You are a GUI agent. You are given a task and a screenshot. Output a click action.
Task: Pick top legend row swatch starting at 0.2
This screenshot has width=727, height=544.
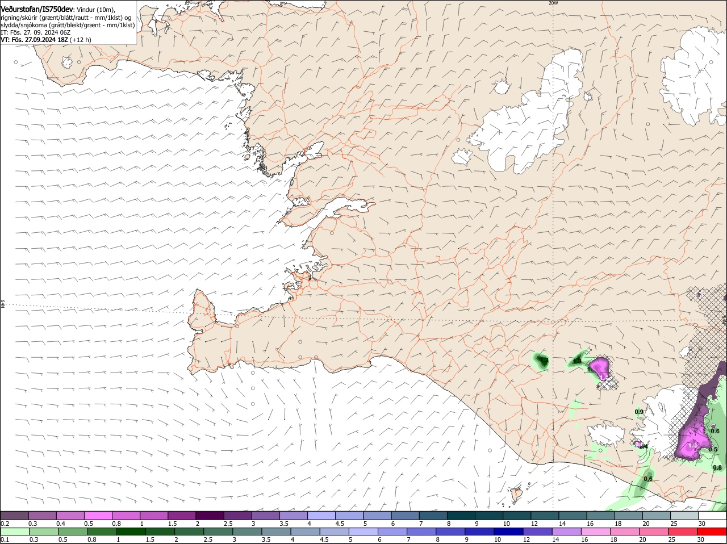click(14, 515)
